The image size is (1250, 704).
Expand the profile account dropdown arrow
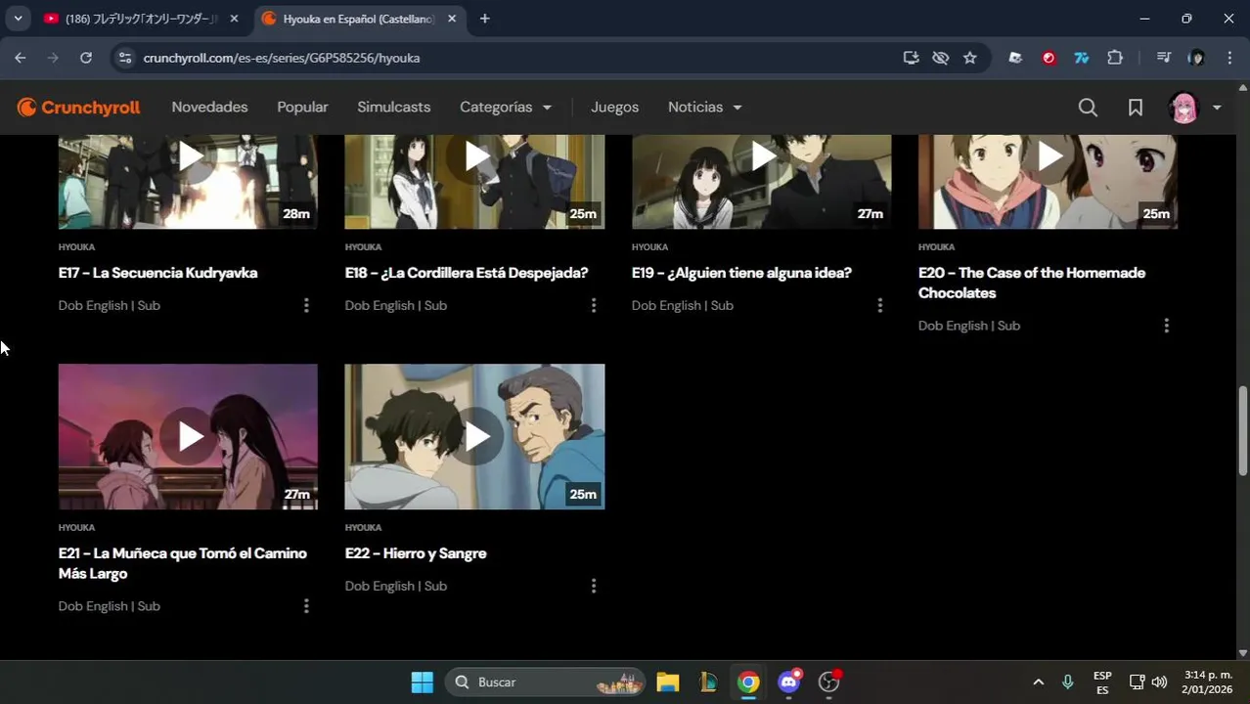click(1217, 108)
